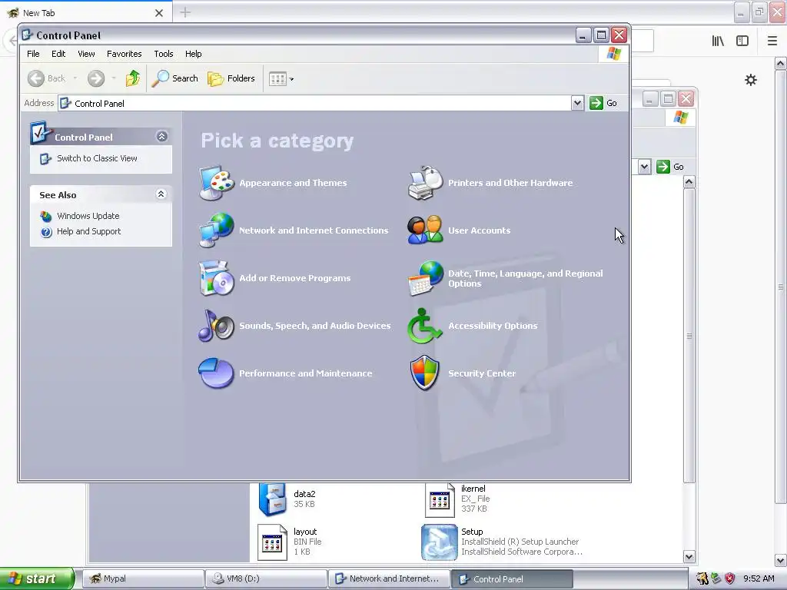This screenshot has height=590, width=787.
Task: Open the Windows Update link
Action: tap(88, 216)
